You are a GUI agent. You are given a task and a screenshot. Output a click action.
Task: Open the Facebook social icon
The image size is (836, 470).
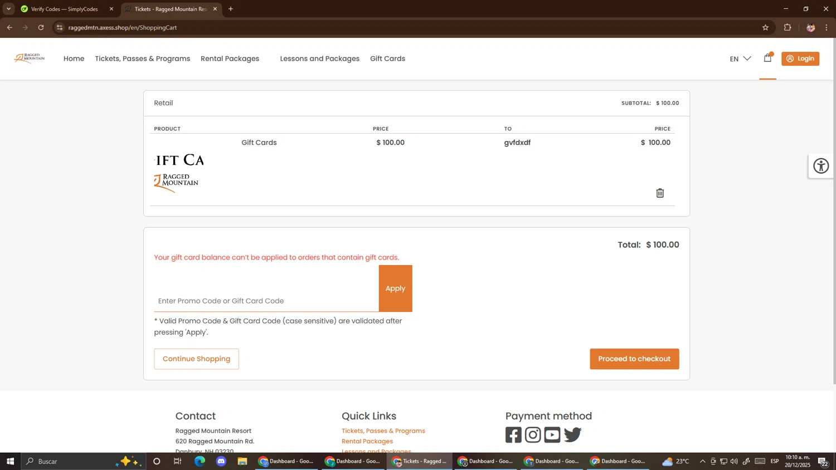pyautogui.click(x=513, y=435)
